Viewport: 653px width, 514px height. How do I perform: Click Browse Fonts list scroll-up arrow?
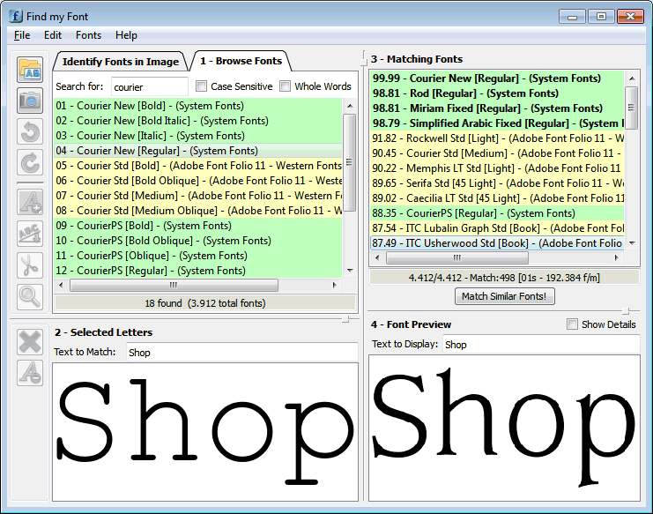[350, 106]
